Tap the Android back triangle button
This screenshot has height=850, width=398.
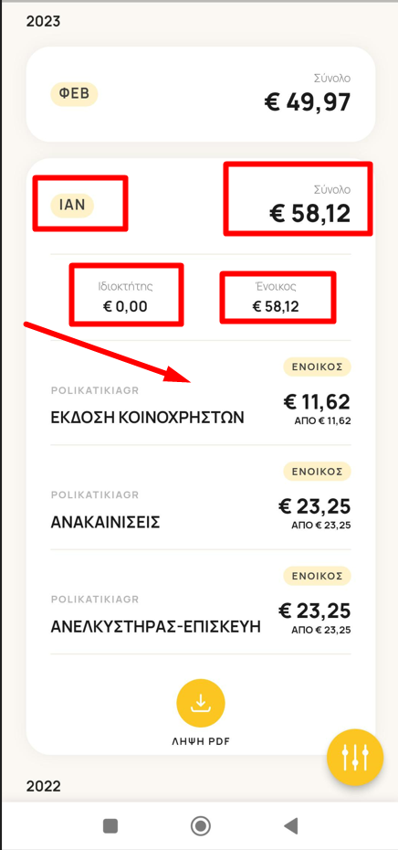point(291,825)
